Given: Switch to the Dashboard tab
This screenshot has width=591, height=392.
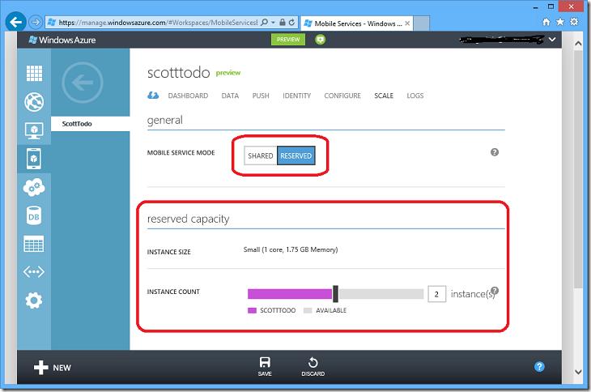Looking at the screenshot, I should click(x=188, y=96).
